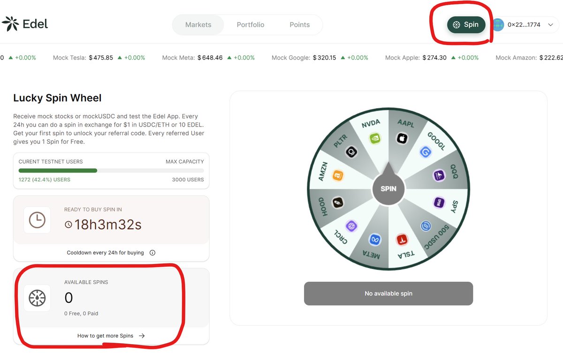Click the No available spin button
The width and height of the screenshot is (563, 353).
[x=388, y=293]
